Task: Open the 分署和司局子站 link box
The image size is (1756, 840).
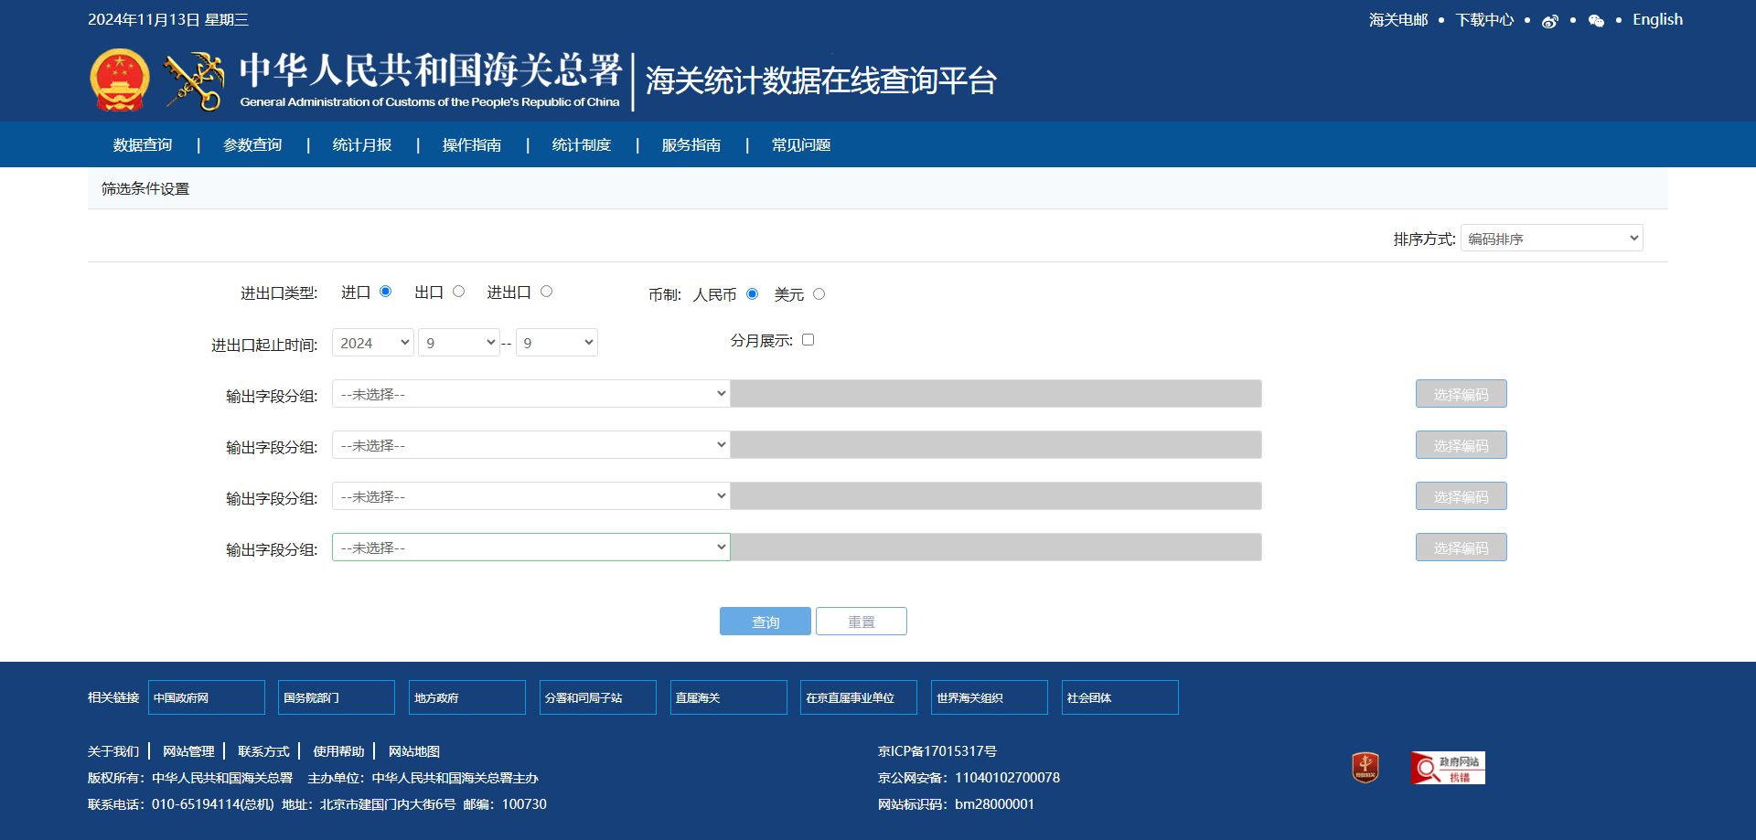Action: tap(598, 697)
